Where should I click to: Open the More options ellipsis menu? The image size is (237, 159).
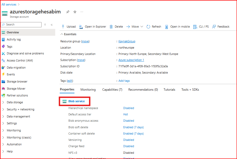pyautogui.click(x=82, y=12)
